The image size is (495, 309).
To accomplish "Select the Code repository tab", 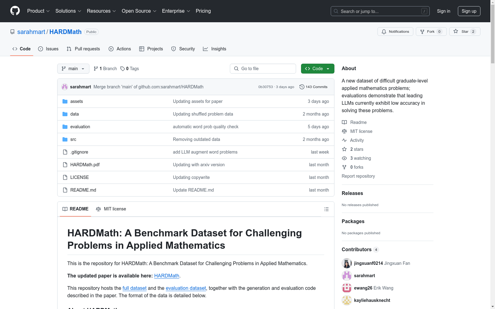I will click(x=22, y=49).
